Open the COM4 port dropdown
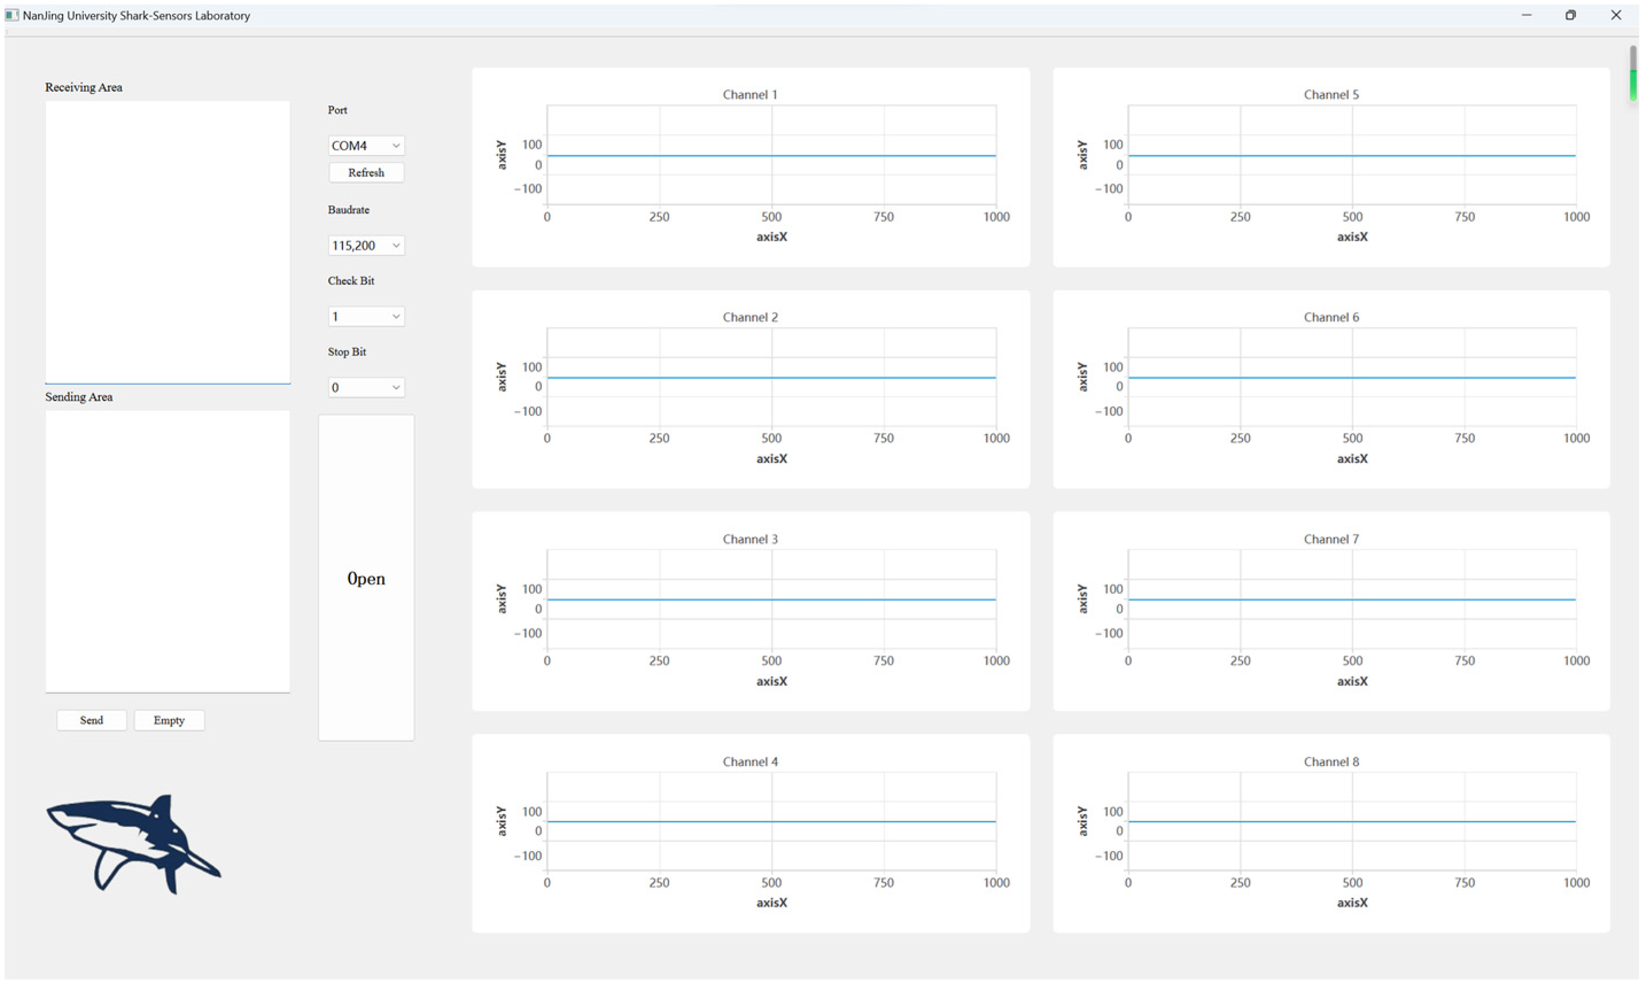The image size is (1645, 988). 365,145
